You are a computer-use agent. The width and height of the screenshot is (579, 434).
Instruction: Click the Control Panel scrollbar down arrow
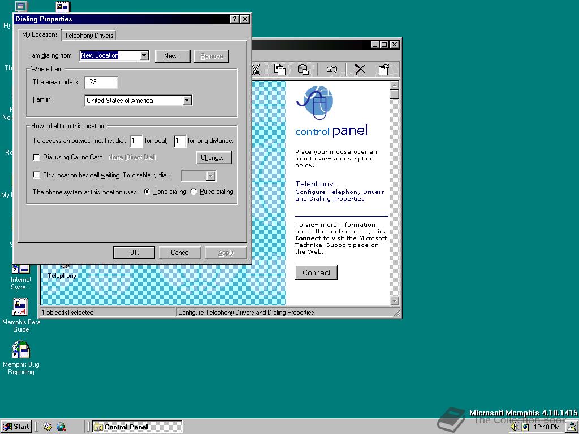click(x=394, y=301)
